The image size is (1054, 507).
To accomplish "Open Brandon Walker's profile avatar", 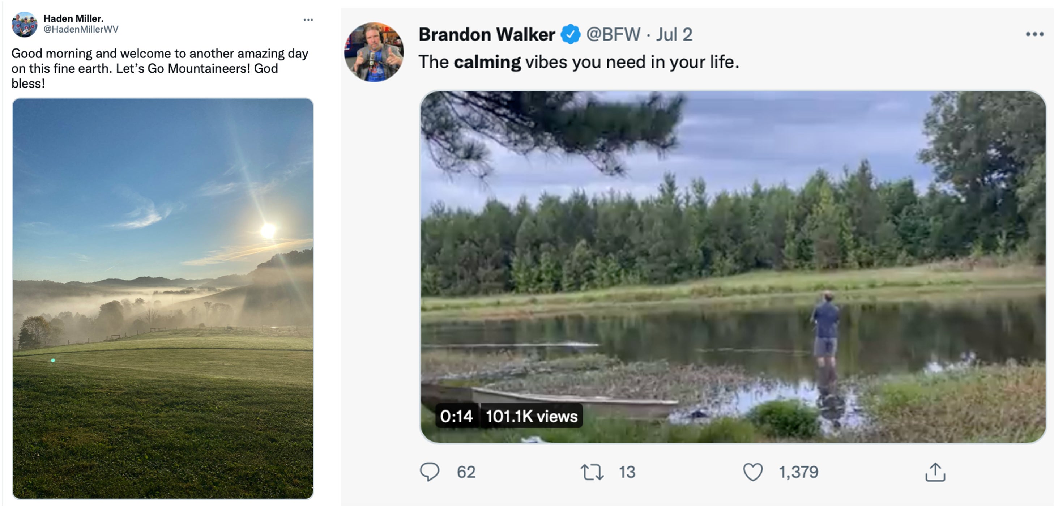I will 374,52.
